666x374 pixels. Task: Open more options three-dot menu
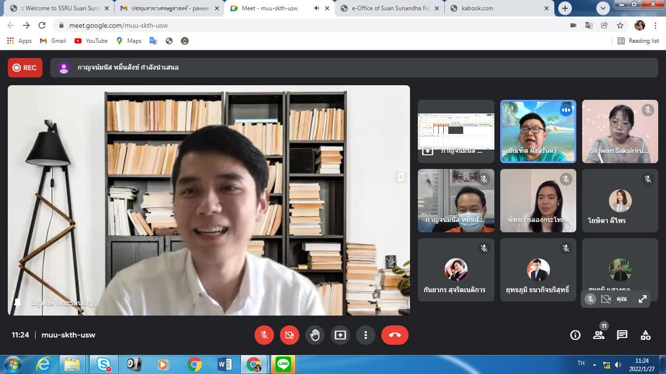(366, 335)
